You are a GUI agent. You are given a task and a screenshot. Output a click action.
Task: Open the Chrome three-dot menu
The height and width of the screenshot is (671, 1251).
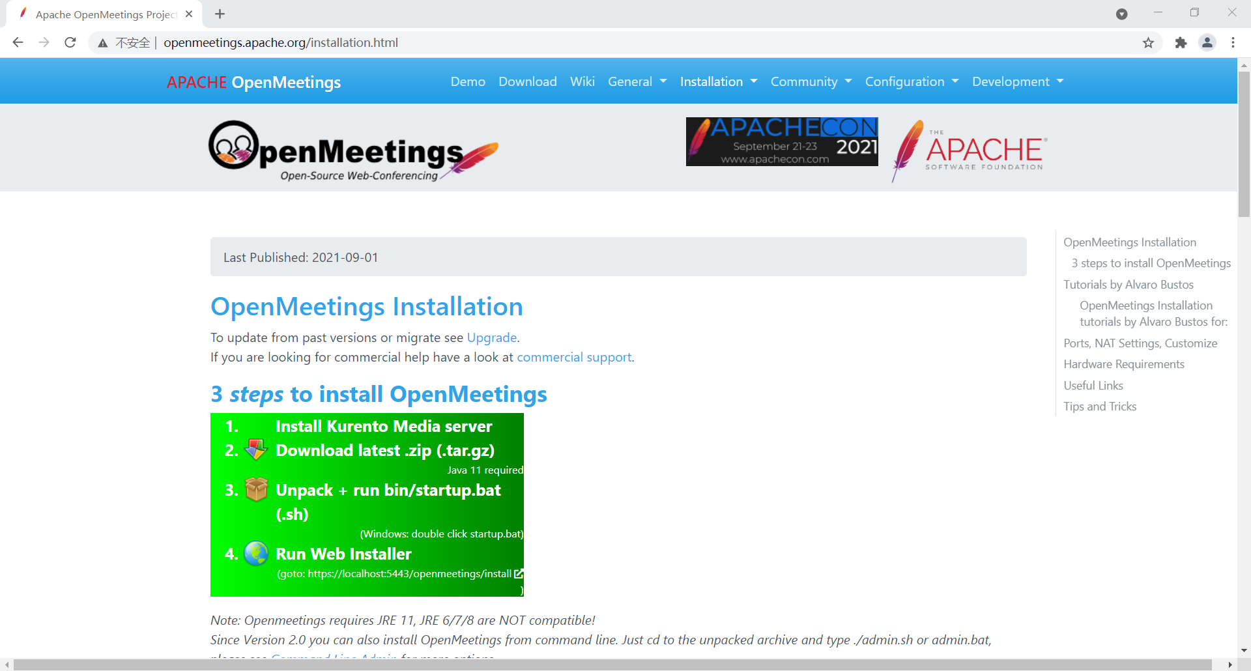pyautogui.click(x=1233, y=42)
